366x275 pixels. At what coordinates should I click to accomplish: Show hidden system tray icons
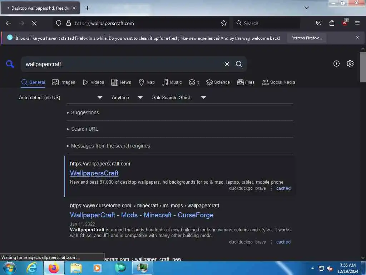click(x=312, y=268)
